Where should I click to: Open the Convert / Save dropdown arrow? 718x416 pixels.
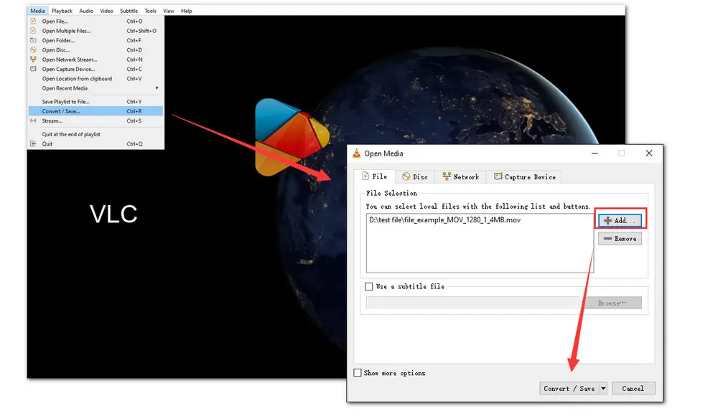(x=603, y=389)
